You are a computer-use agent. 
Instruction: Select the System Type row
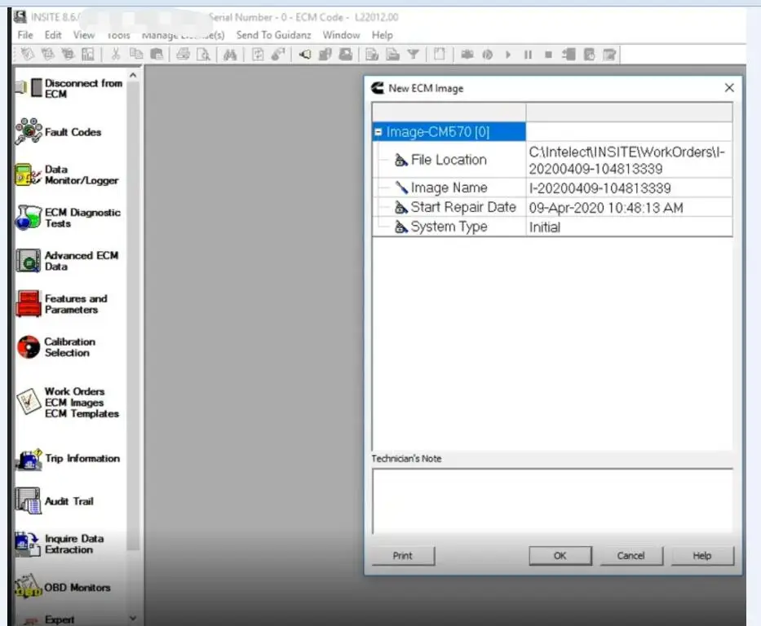(x=552, y=227)
